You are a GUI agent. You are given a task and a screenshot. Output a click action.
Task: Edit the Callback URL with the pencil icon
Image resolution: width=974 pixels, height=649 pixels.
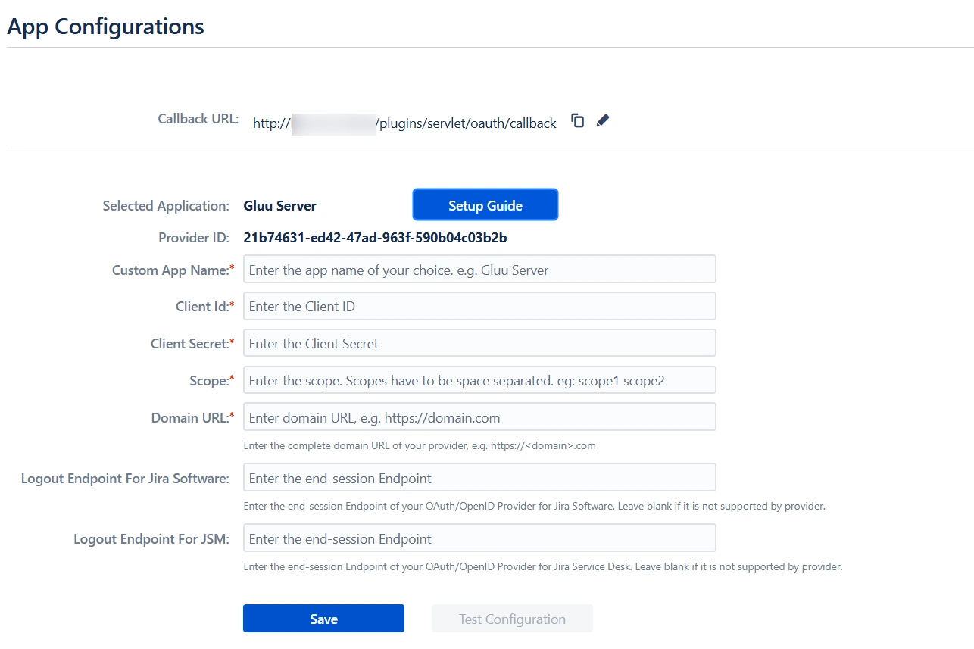click(x=603, y=120)
